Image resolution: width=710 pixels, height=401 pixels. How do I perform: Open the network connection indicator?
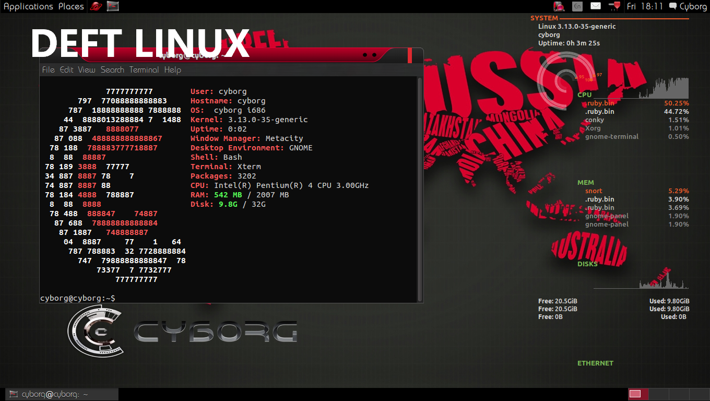pyautogui.click(x=614, y=6)
